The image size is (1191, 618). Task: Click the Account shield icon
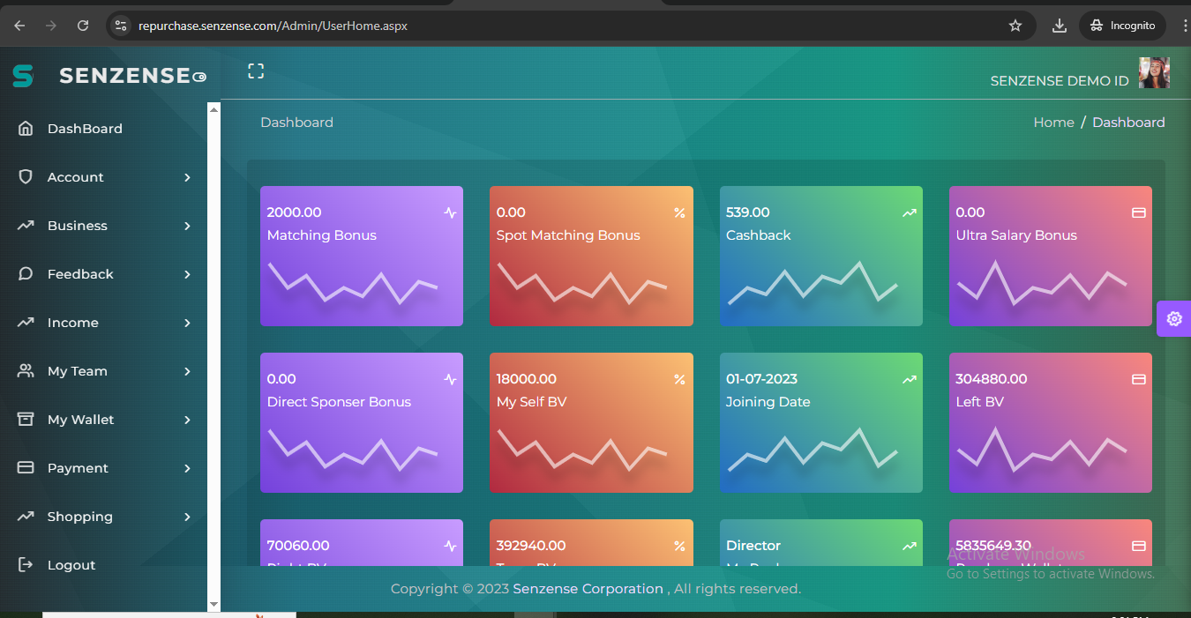pos(26,177)
